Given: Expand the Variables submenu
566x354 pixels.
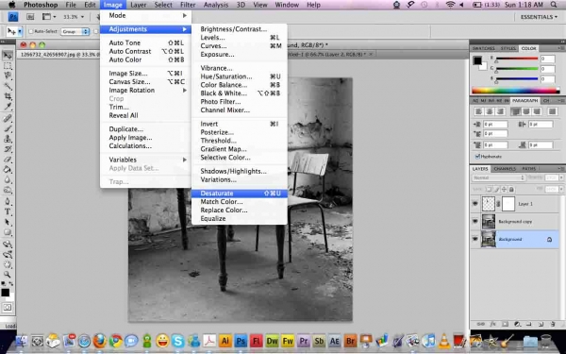Looking at the screenshot, I should click(145, 160).
